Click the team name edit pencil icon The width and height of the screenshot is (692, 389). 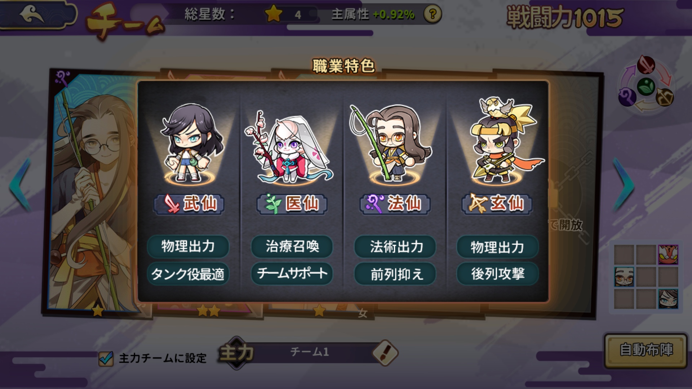click(385, 353)
